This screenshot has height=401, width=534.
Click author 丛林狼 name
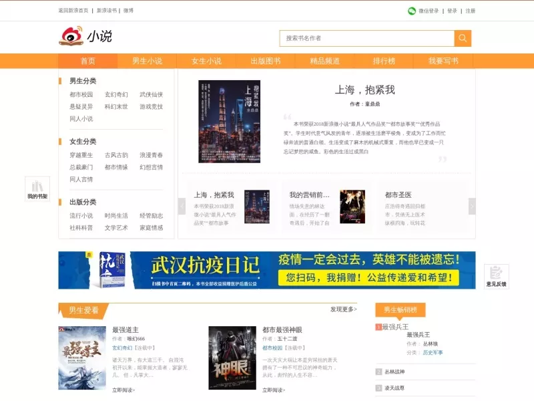click(431, 344)
